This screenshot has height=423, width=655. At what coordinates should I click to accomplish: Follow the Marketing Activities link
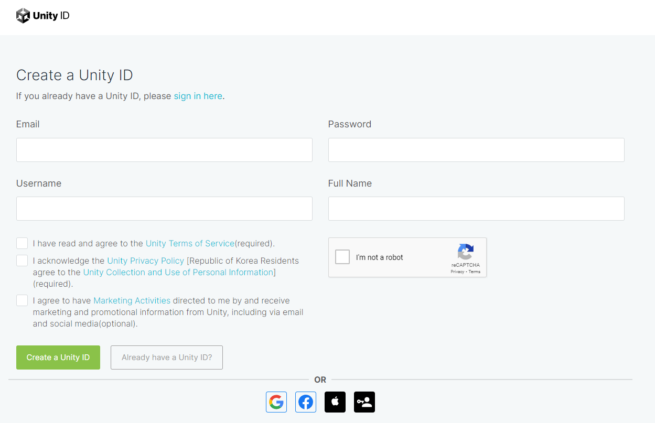[132, 300]
